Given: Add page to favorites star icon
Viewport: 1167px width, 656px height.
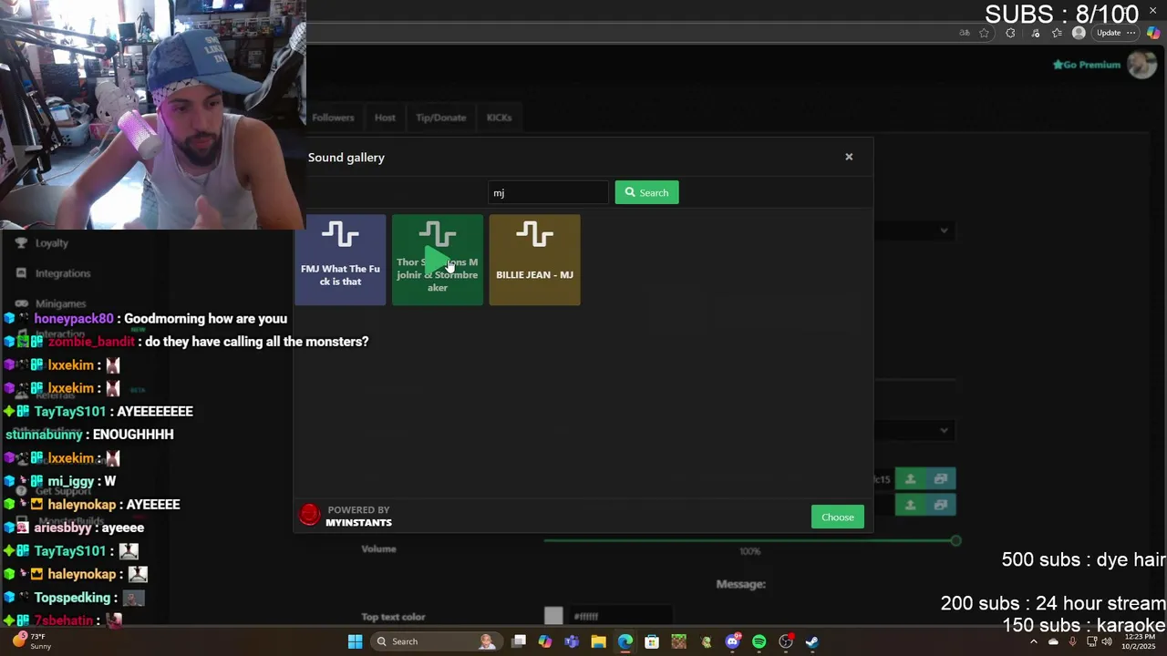Looking at the screenshot, I should point(984,33).
